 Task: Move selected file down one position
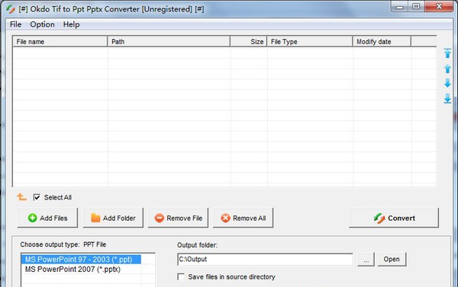coord(447,83)
